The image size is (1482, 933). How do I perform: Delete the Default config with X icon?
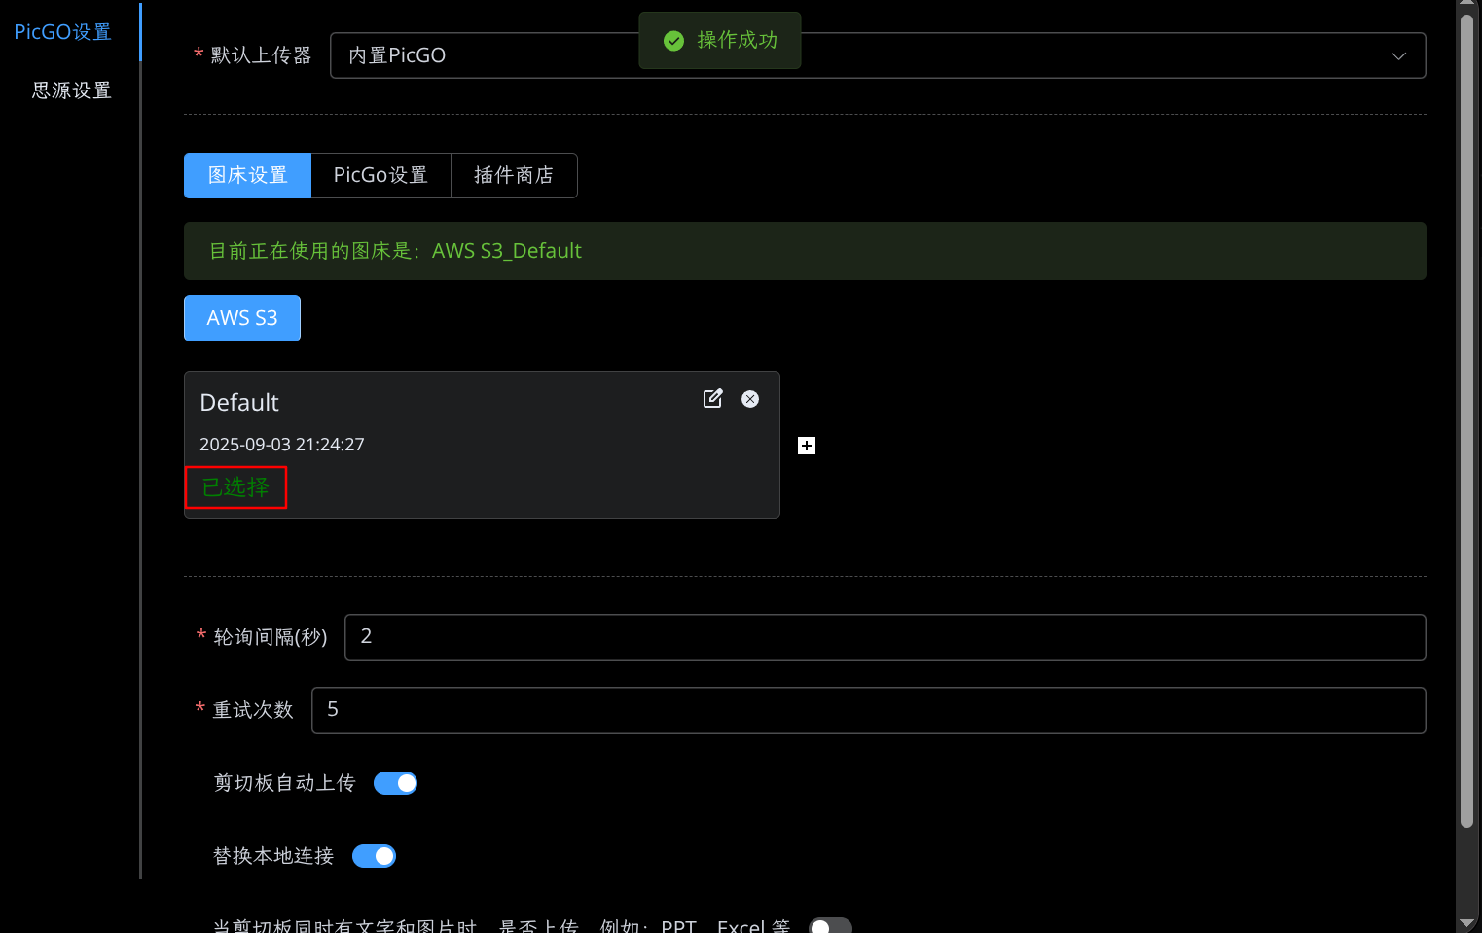(750, 399)
